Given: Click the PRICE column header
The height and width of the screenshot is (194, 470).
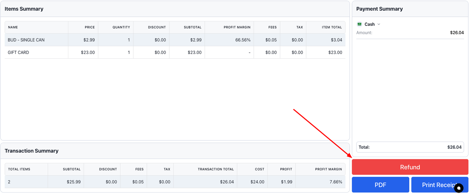Looking at the screenshot, I should (89, 27).
